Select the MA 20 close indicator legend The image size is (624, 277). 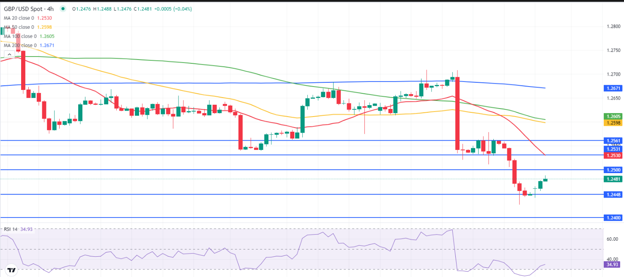tap(20, 19)
